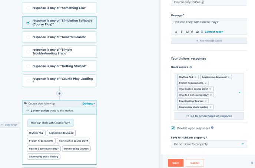Click the insert link icon in message toolbar

pyautogui.click(x=182, y=32)
